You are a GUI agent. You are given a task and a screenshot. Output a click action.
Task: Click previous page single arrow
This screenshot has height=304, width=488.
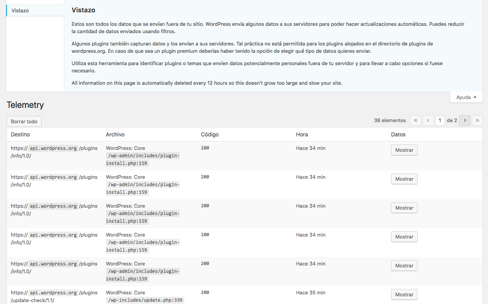428,121
